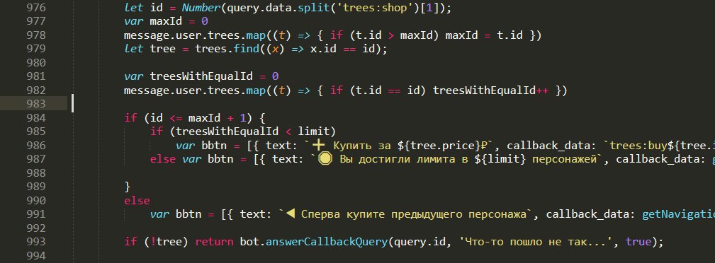Screen dimensions: 715x263
Task: Click the stop-sign emoji before 'Вы достигли'
Action: 325,159
